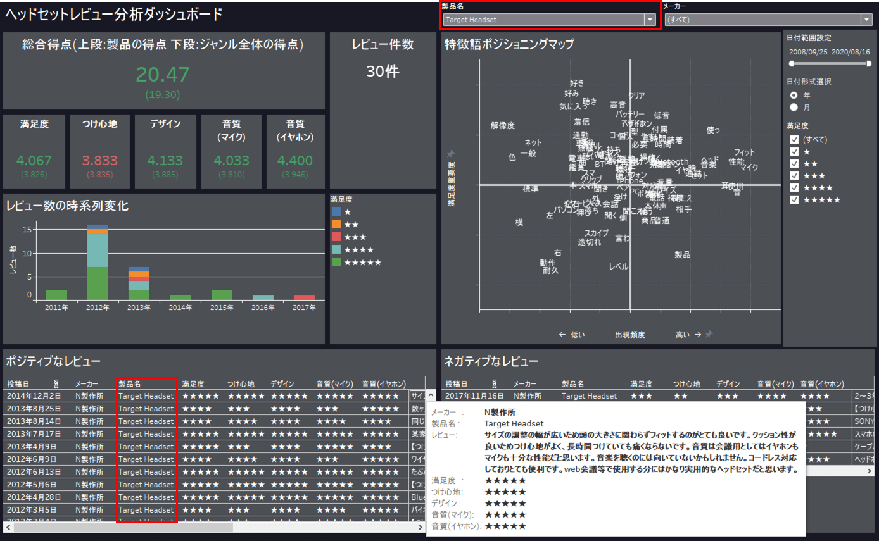Click the positive reviews scrollbar right arrow

(x=422, y=526)
